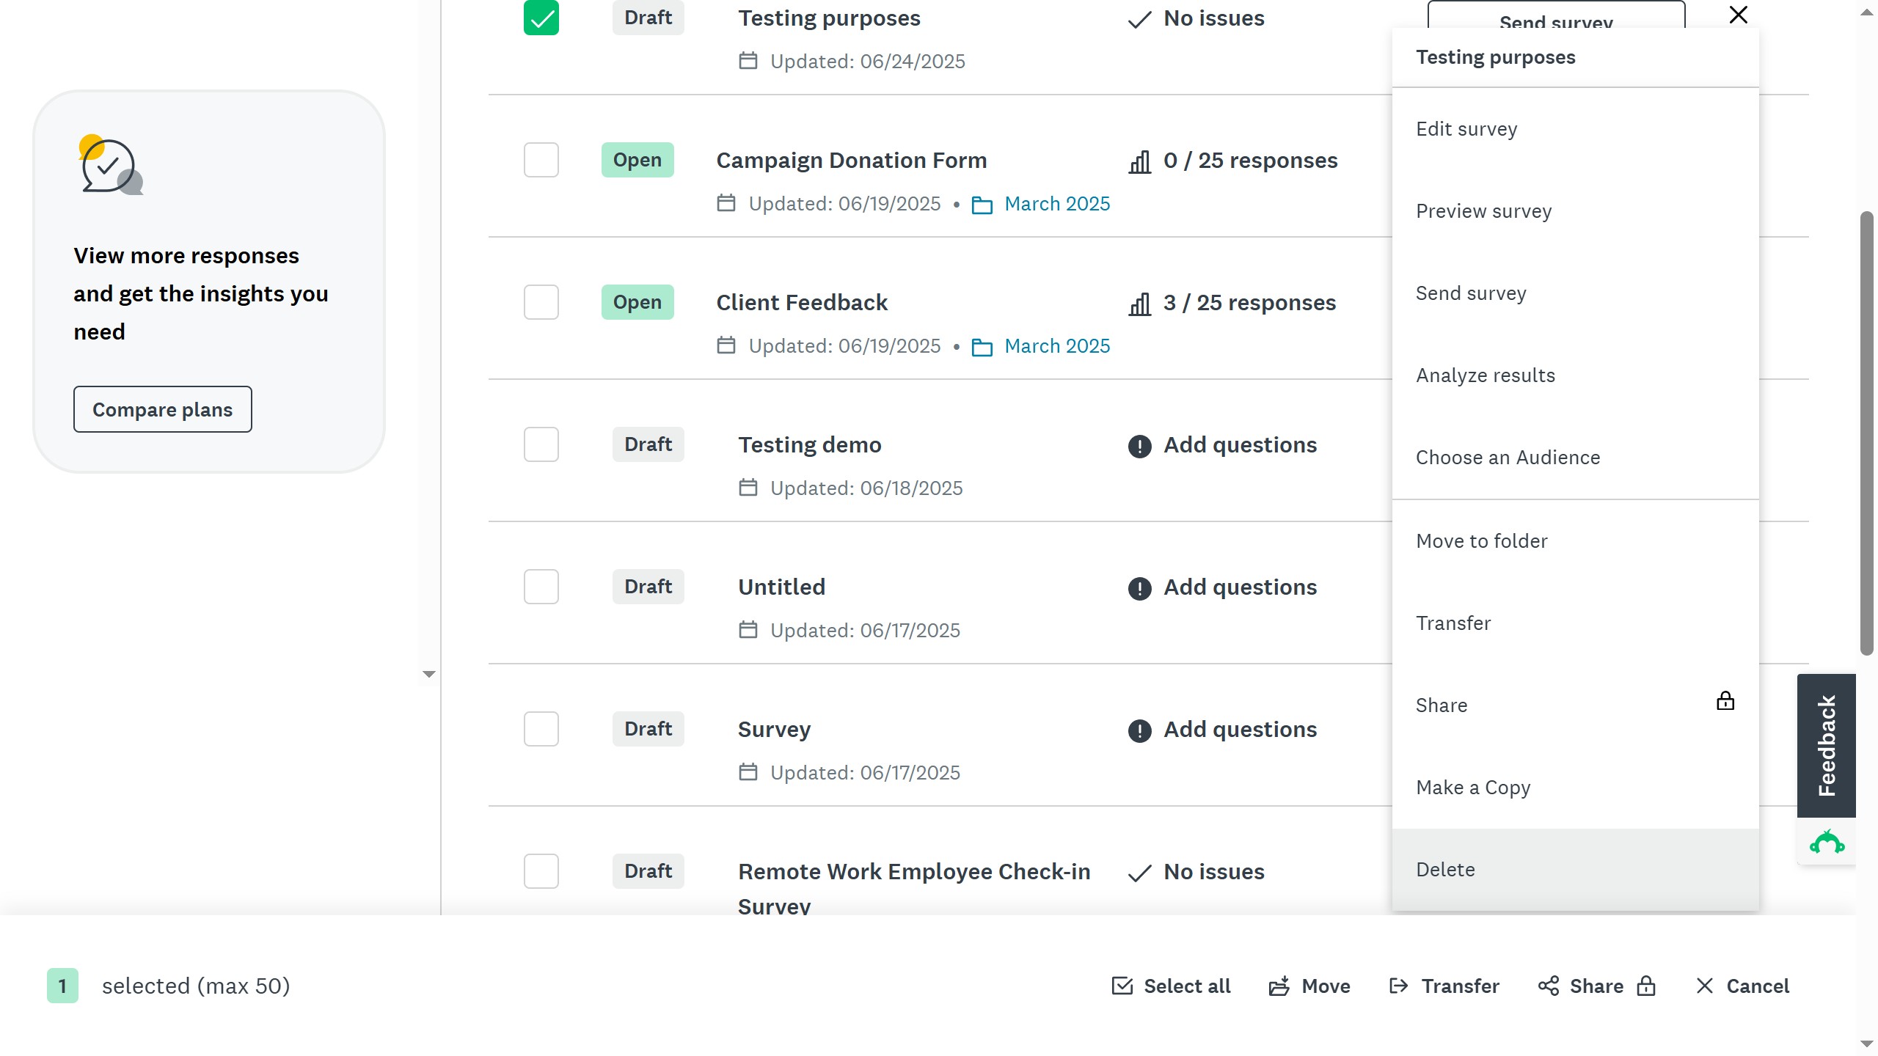Click the responses chart icon for Client Feedback
The width and height of the screenshot is (1878, 1056).
tap(1139, 304)
